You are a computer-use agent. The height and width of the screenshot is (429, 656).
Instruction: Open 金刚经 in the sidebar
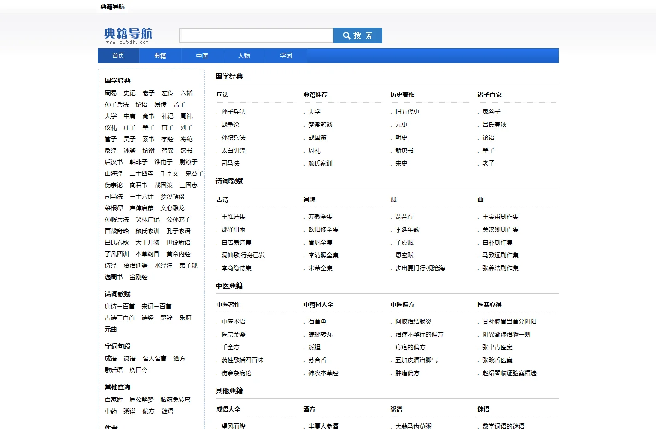click(138, 277)
